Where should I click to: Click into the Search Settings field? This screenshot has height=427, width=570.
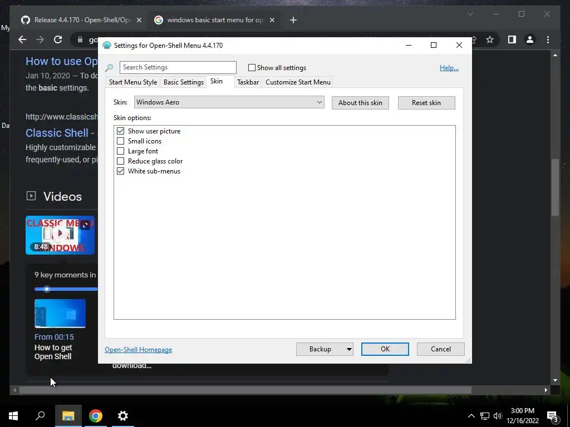[178, 67]
